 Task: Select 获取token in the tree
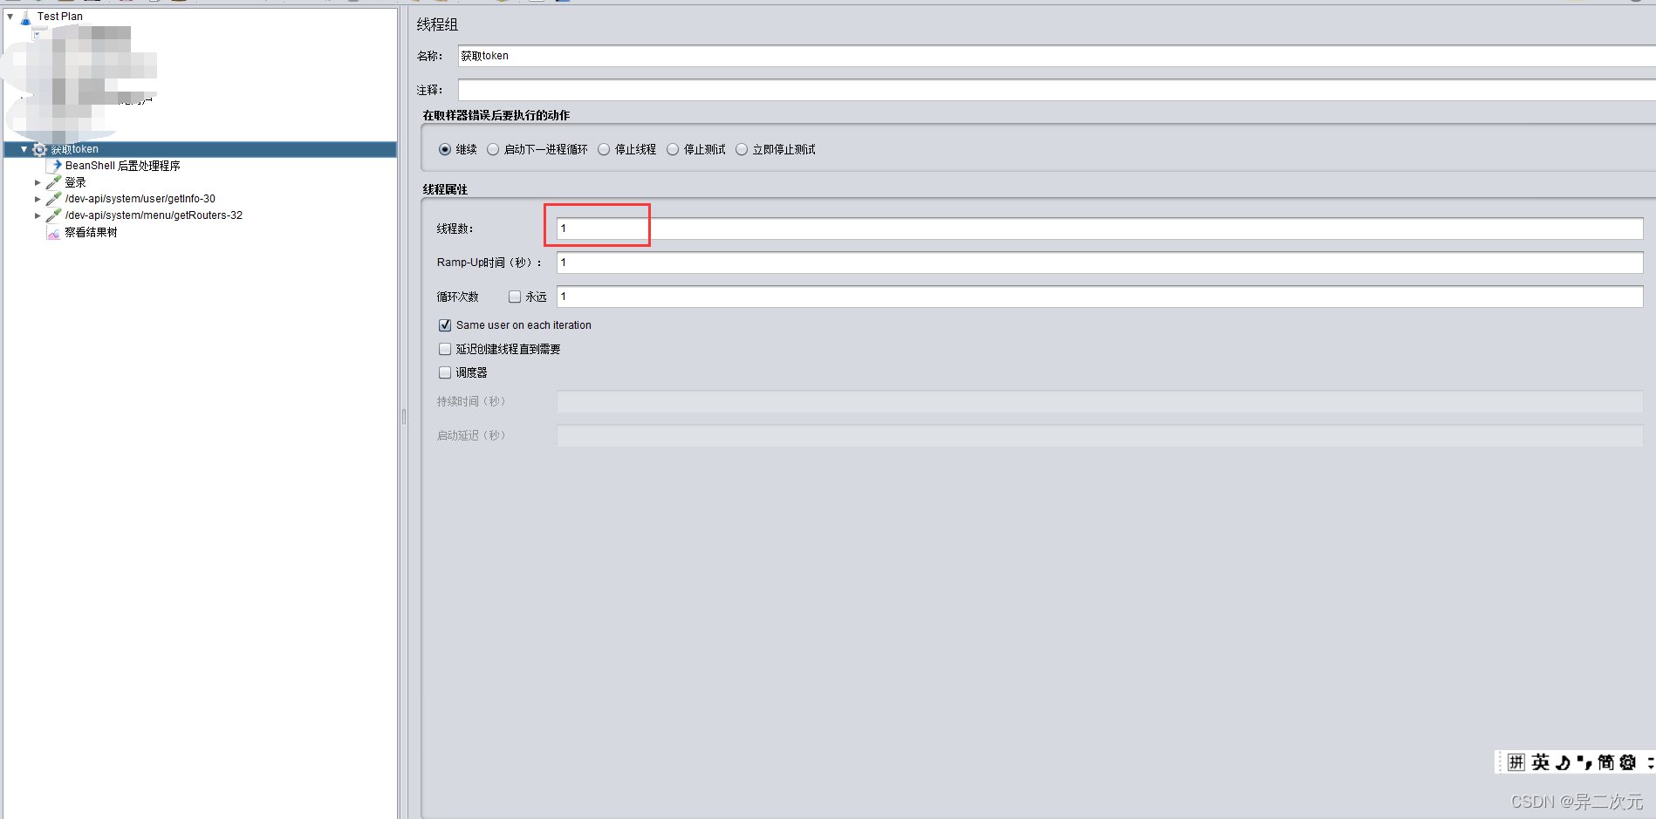[x=74, y=149]
